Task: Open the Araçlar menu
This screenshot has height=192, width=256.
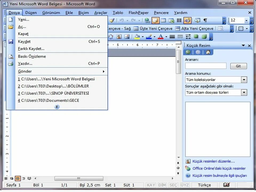Action: [x=101, y=13]
